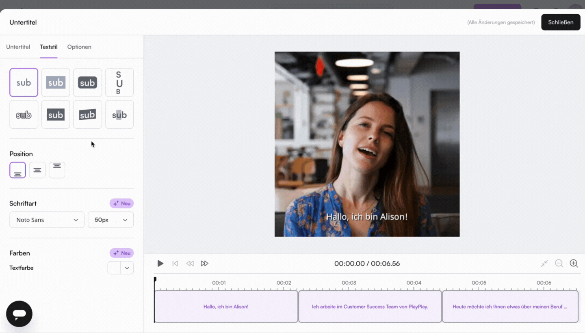Switch to the Untertitel tab
The height and width of the screenshot is (333, 585).
(x=18, y=47)
